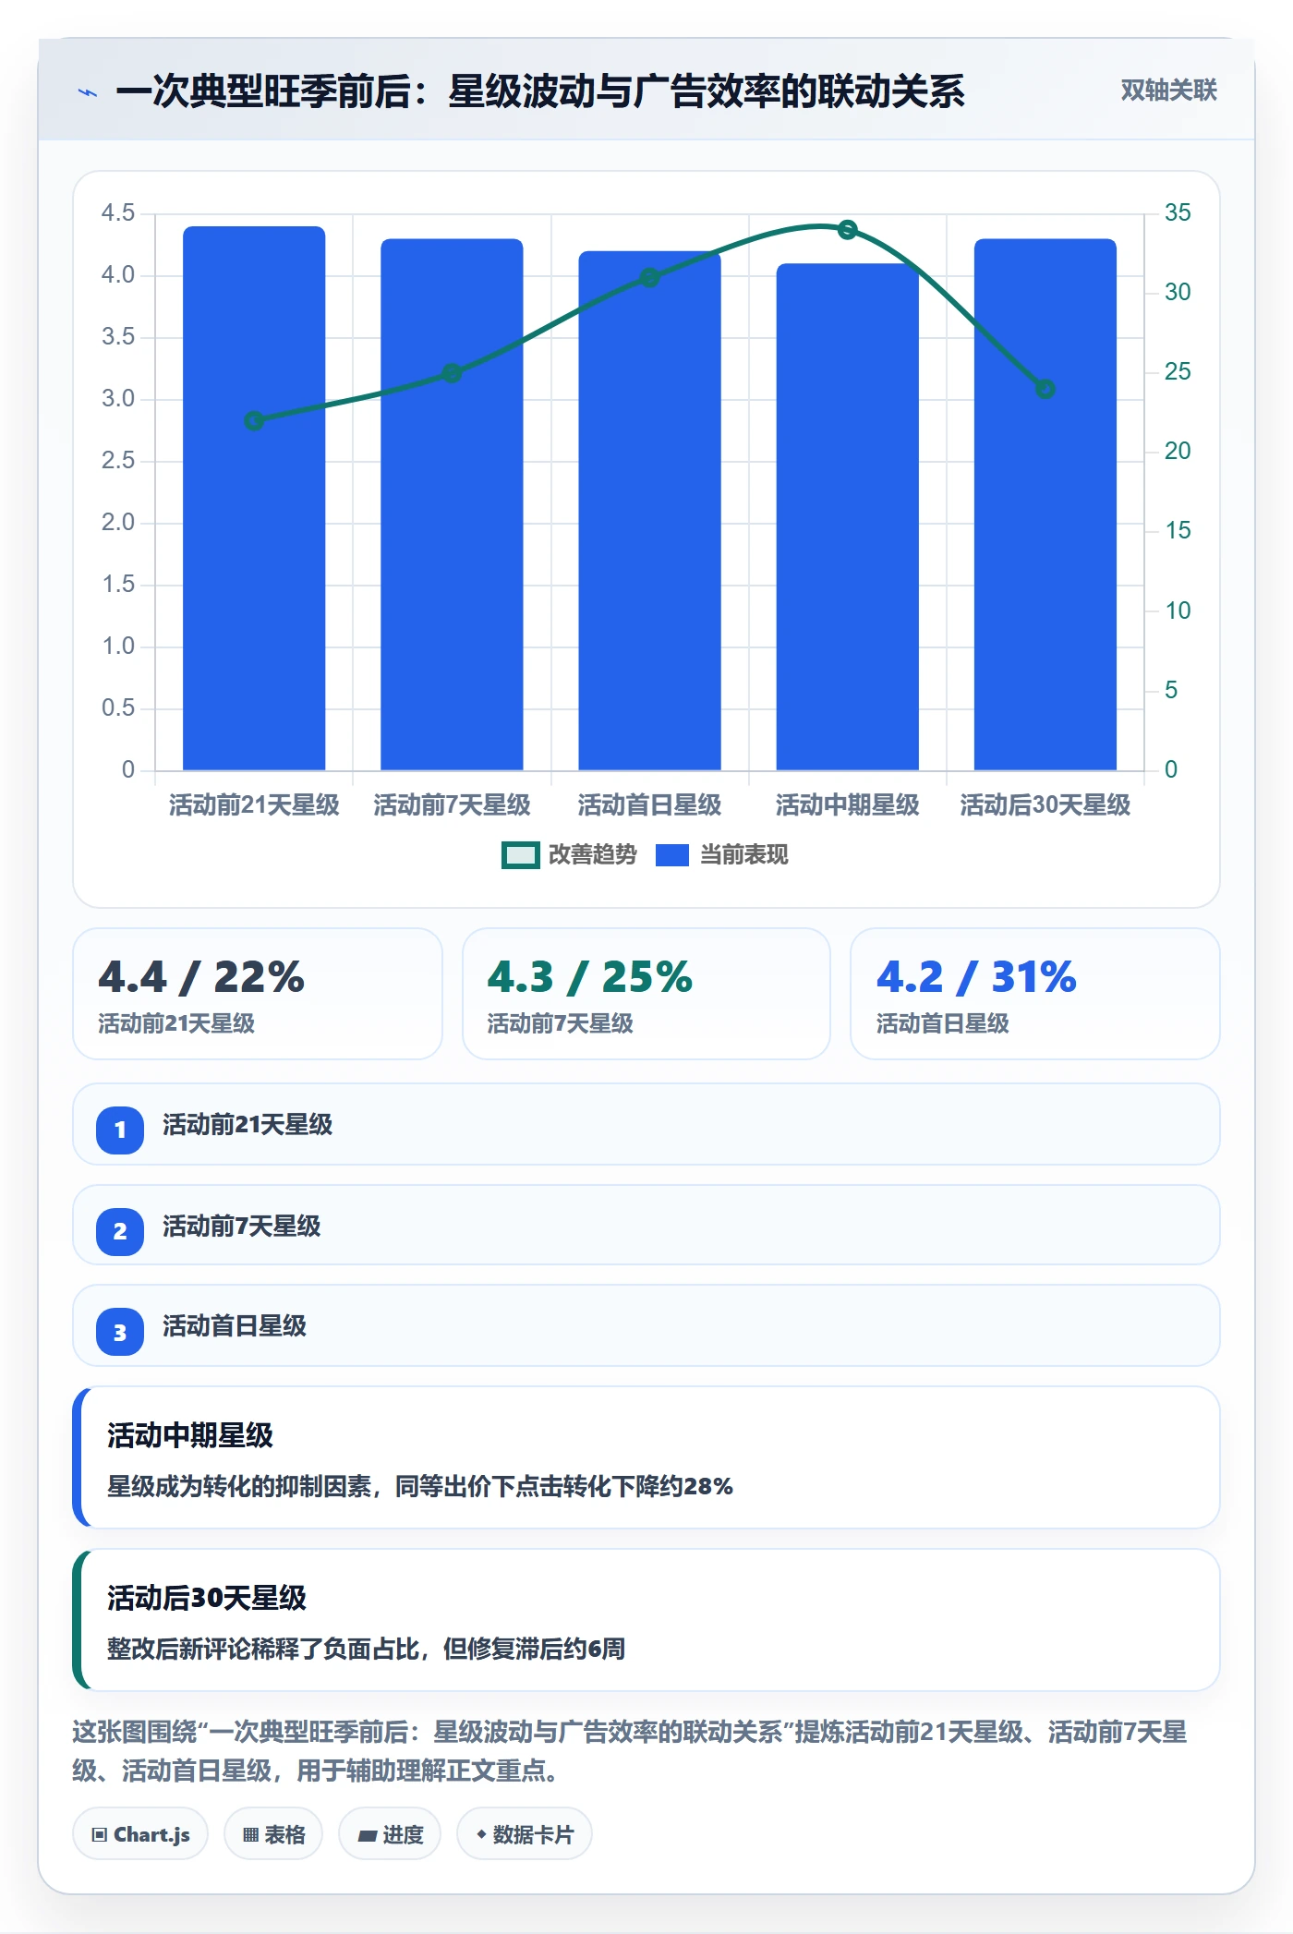Click the 双轴关联 badge in the header
The height and width of the screenshot is (1934, 1293).
coord(1168,91)
